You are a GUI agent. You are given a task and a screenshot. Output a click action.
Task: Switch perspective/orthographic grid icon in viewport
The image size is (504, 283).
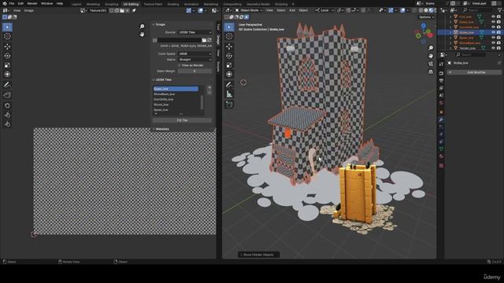(431, 72)
